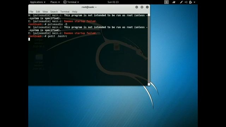The image size is (226, 127).
Task: Maximize the root@sank terminal window
Action: (x=142, y=7)
